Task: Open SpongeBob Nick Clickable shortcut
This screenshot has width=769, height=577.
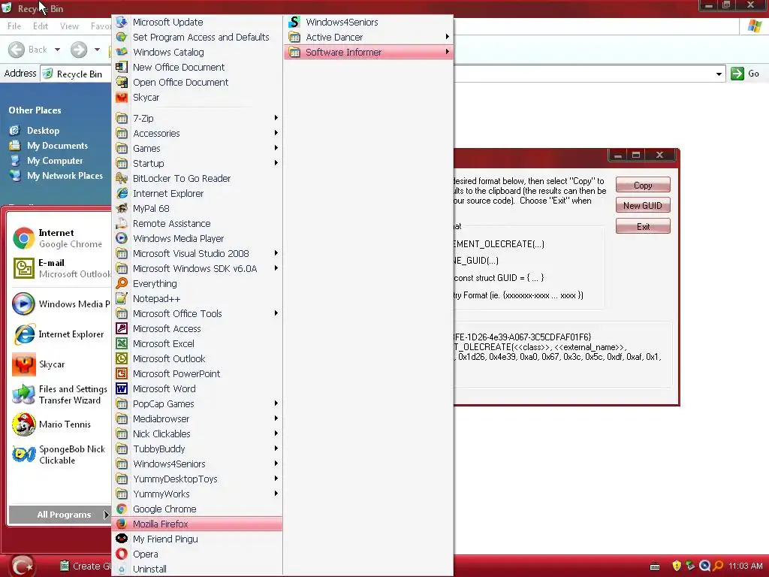Action: tap(60, 455)
